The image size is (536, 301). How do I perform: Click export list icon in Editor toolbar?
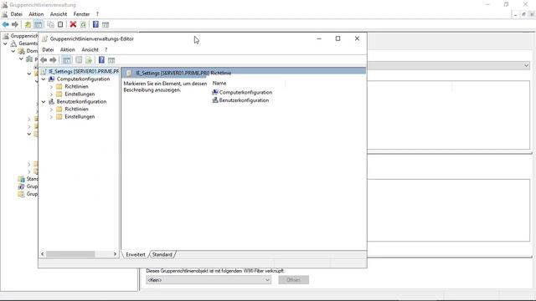(x=89, y=60)
